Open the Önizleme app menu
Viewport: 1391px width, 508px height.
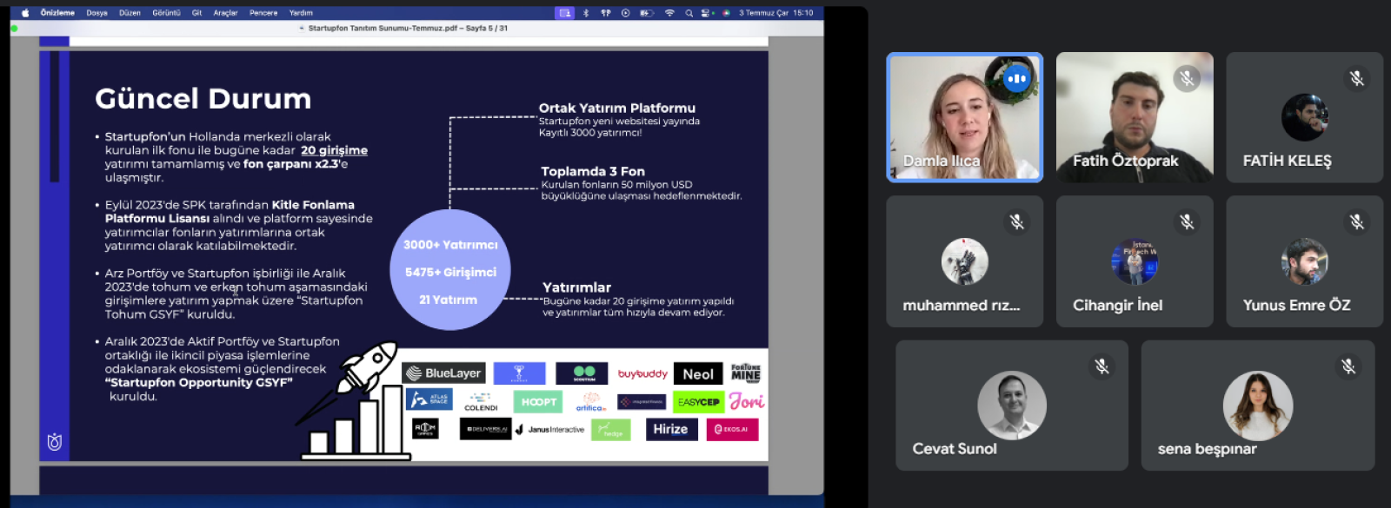pyautogui.click(x=57, y=13)
